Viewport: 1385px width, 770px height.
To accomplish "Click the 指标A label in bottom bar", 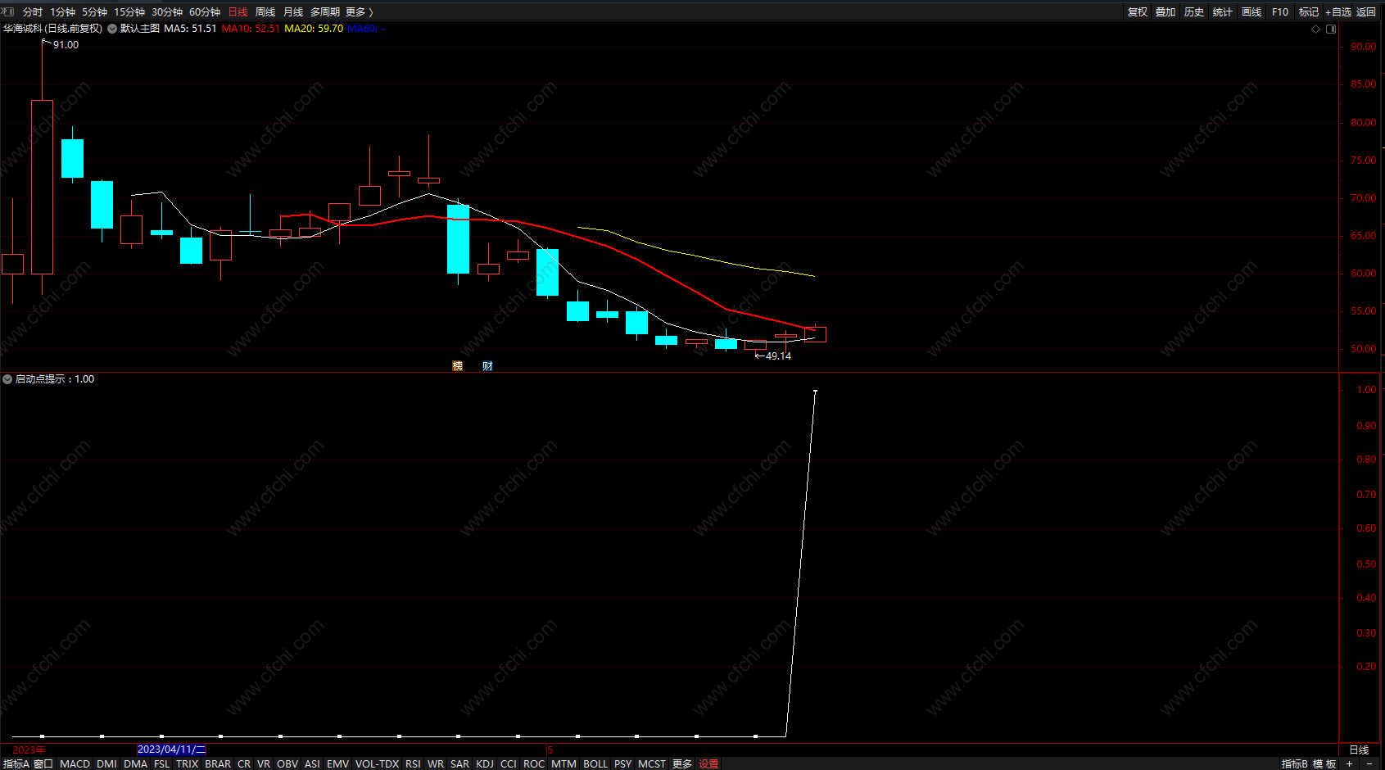I will [x=16, y=763].
